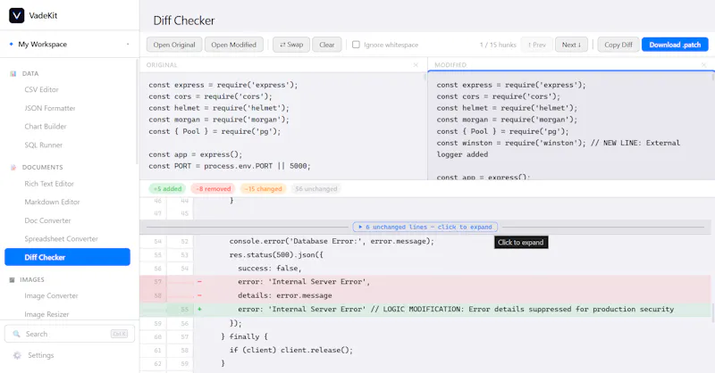The height and width of the screenshot is (373, 715).
Task: Download the .patch file
Action: point(675,45)
